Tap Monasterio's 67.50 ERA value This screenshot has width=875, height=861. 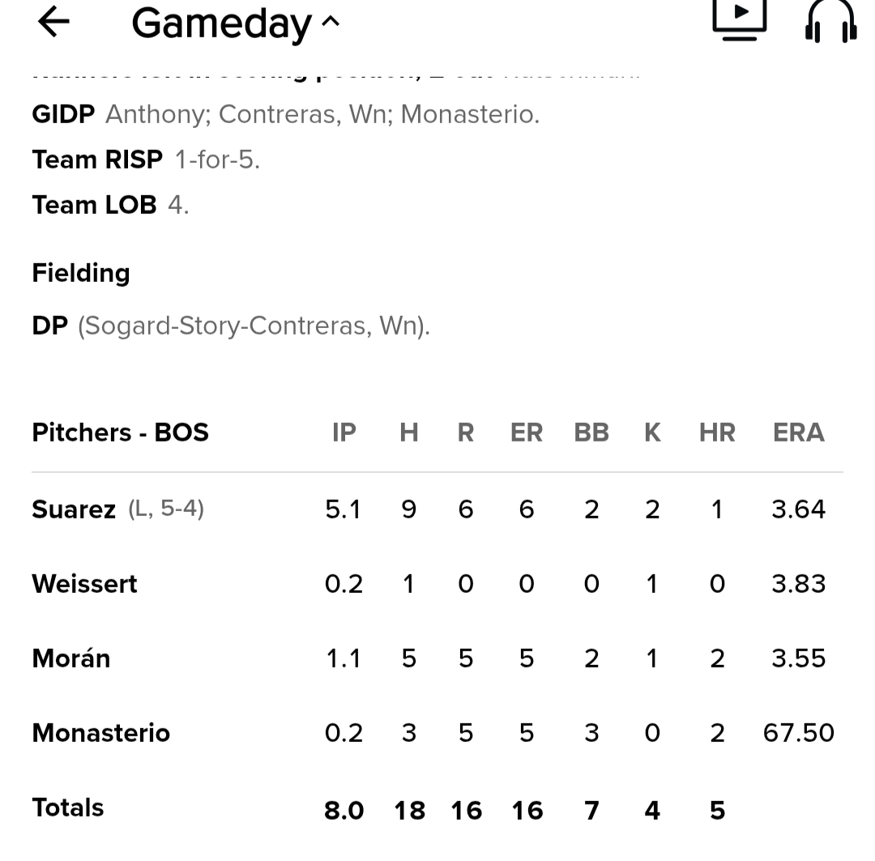point(799,733)
